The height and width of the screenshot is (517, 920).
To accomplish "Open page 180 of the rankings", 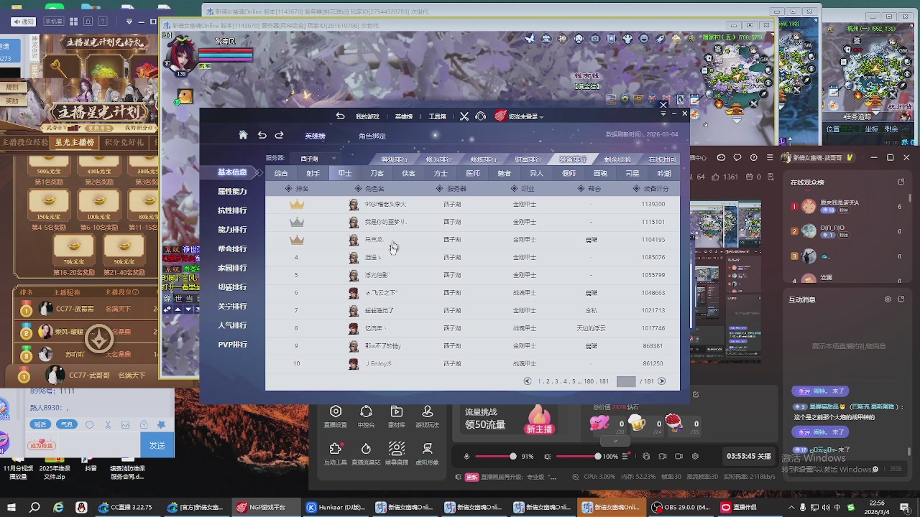I will tap(587, 381).
